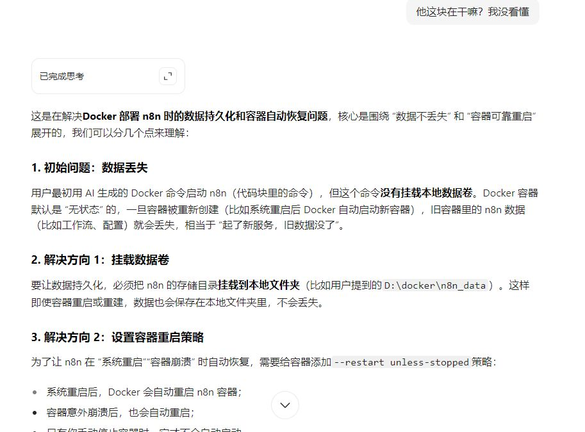585x432 pixels.
Task: Click bold text 挂载到本地文件夹
Action: [x=259, y=285]
